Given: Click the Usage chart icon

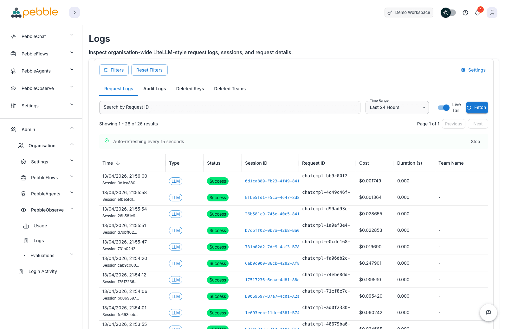Looking at the screenshot, I should (x=26, y=226).
